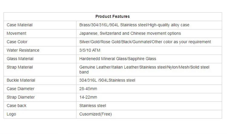
Task: Select the Strap Diameter label
Action: pyautogui.click(x=21, y=97)
